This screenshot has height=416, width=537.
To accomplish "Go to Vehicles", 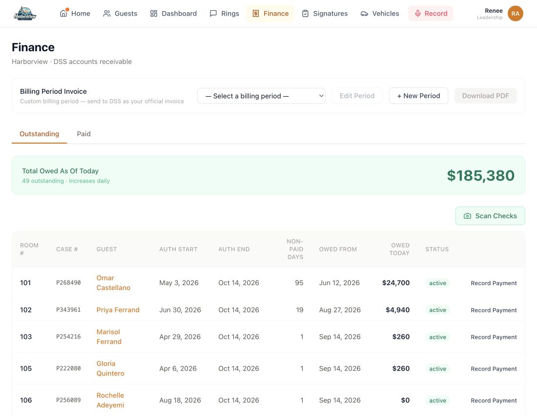I will click(x=380, y=13).
